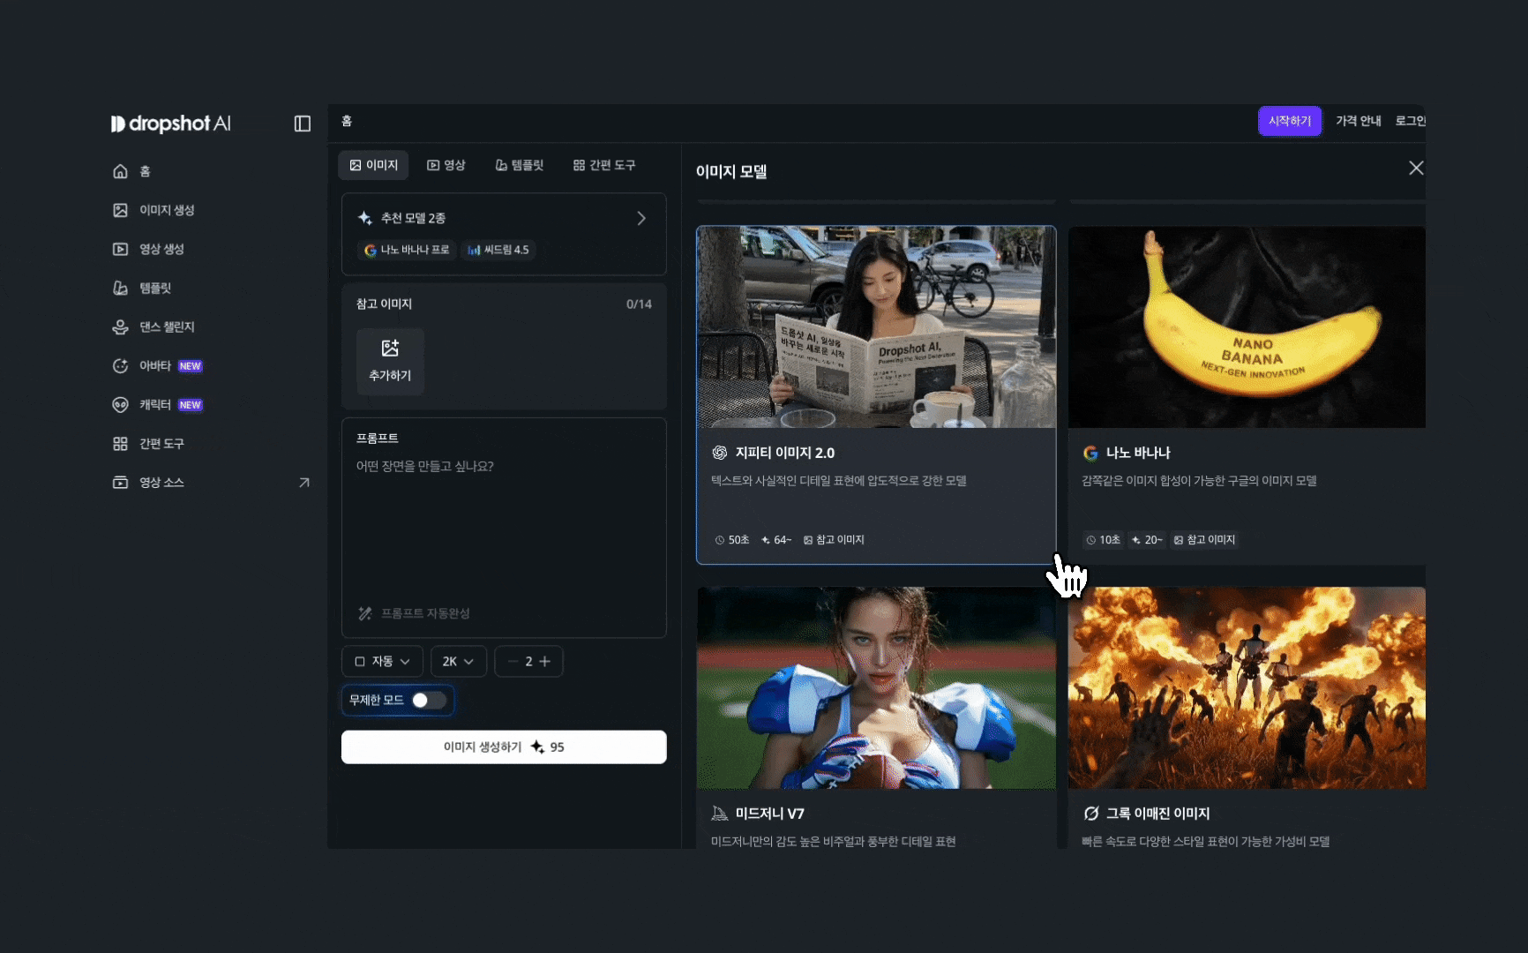Click the OpenAI icon beside 지피티 이미지 2.0
The image size is (1528, 953).
pos(720,453)
